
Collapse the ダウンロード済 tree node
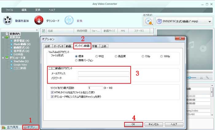click(3, 58)
